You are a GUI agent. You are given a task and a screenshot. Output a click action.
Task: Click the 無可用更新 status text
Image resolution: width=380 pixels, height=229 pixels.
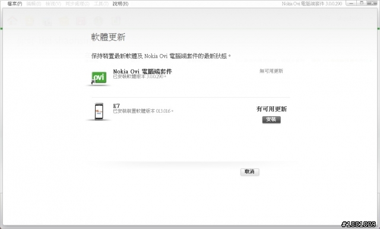tap(271, 71)
